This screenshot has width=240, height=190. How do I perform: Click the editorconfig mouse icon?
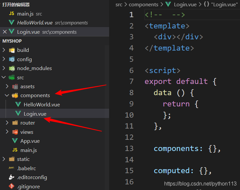pyautogui.click(x=12, y=177)
